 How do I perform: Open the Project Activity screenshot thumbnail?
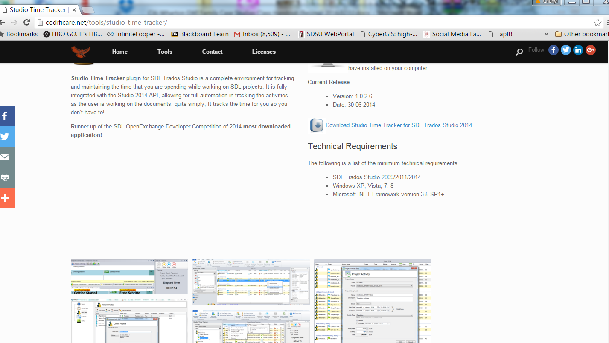coord(373,301)
